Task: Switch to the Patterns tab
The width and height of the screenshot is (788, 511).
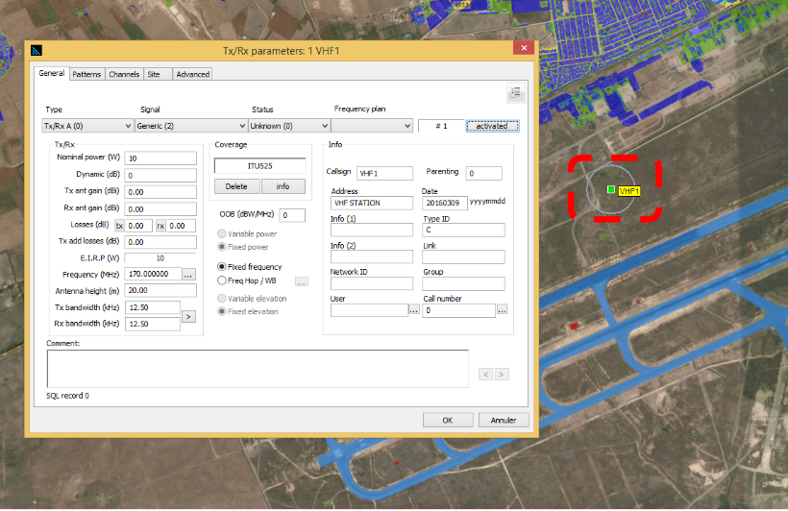Action: (86, 74)
